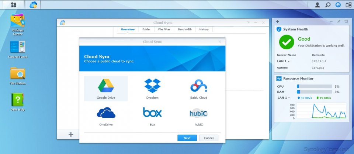
Task: Open the Bandwidth tab
Action: pos(185,29)
